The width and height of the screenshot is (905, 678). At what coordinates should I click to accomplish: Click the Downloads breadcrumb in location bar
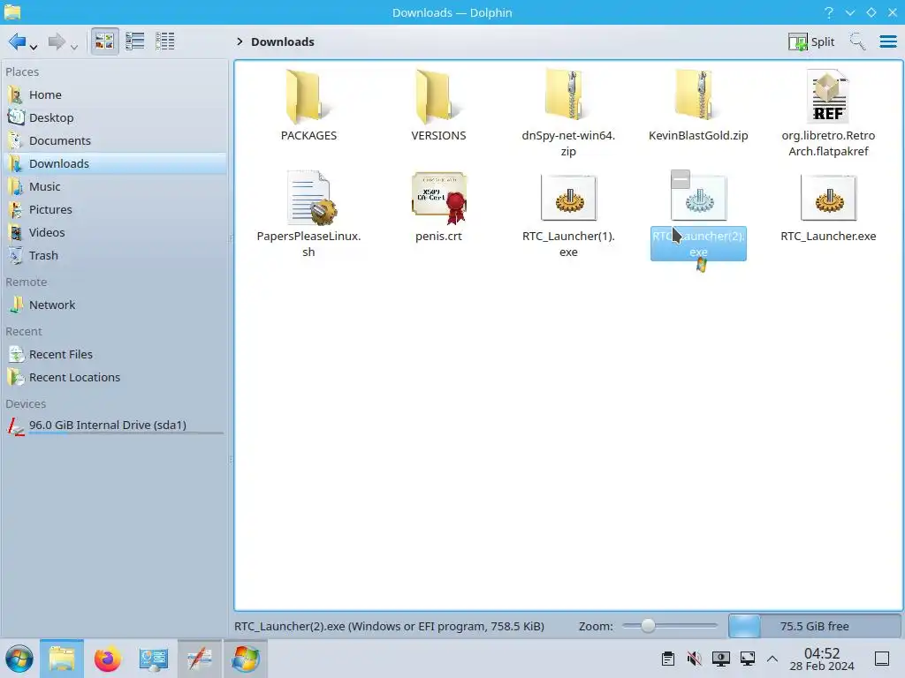[x=282, y=41]
